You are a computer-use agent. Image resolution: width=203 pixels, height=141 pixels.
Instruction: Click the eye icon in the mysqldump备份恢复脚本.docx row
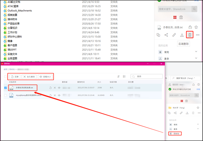(59, 95)
